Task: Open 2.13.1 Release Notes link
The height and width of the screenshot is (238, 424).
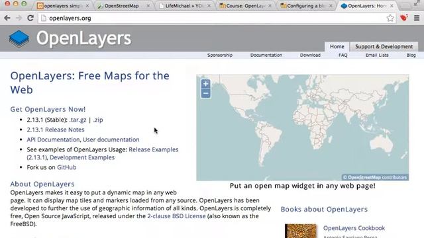Action: [56, 130]
